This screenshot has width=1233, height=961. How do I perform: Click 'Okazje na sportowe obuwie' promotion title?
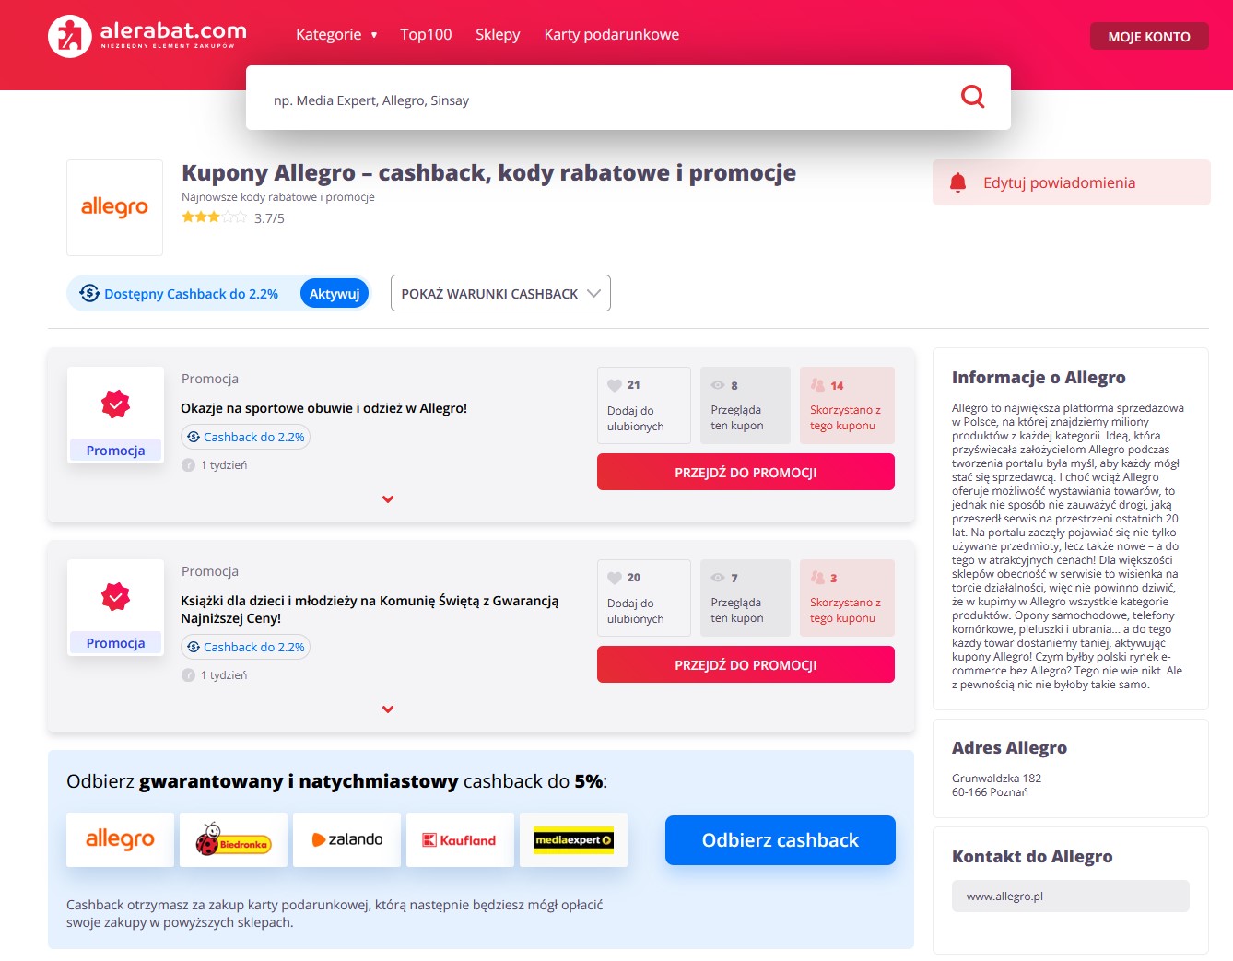tap(323, 408)
